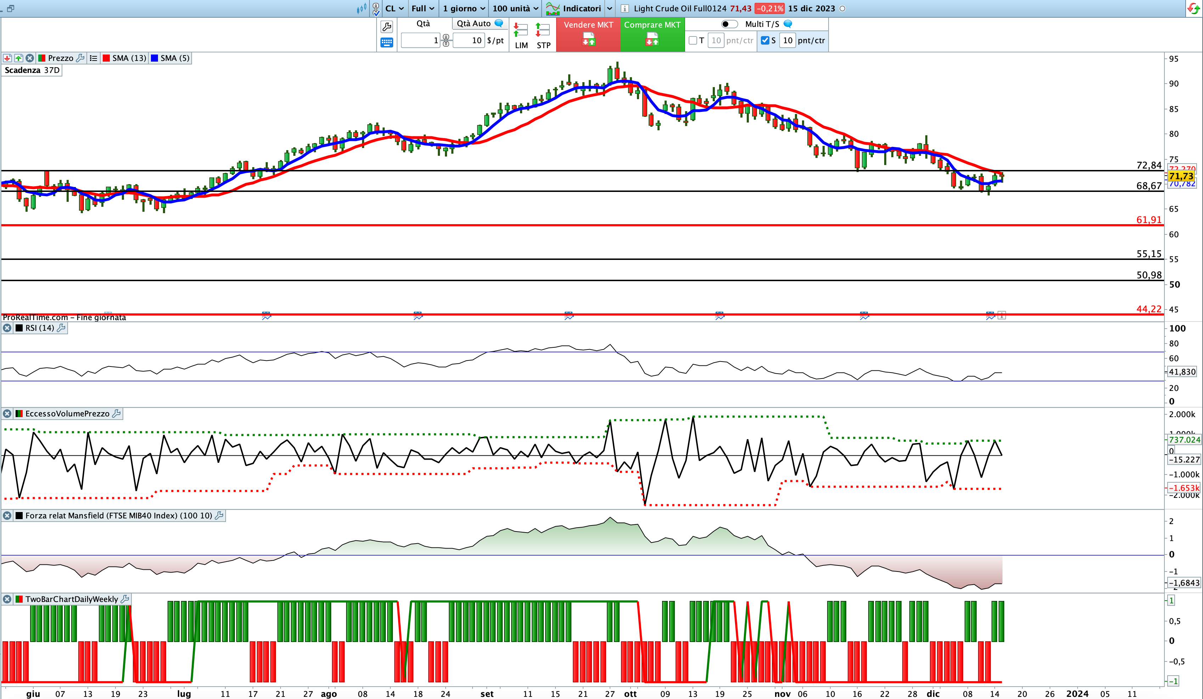The height and width of the screenshot is (699, 1203).
Task: Enable the T target checkbox
Action: point(693,41)
